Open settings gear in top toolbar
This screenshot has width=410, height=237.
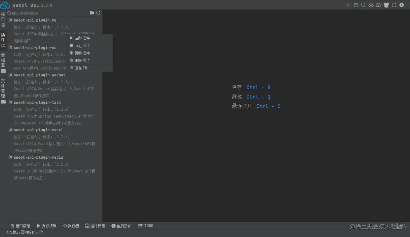(402, 5)
